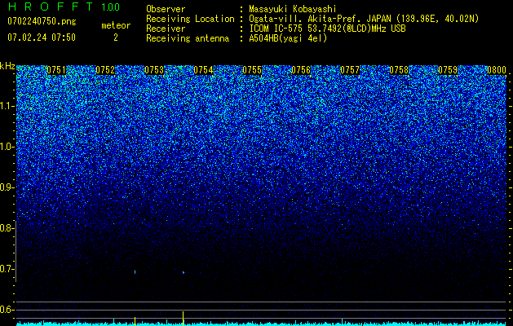Click the 0.6 kHz axis label
The width and height of the screenshot is (513, 326).
(7, 310)
